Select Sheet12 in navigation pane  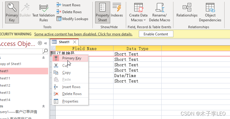click(x=24, y=85)
